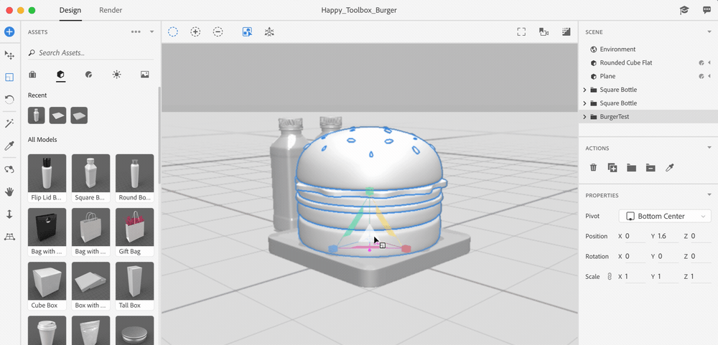Click the eyedropper icon in Actions panel
Screen dimensions: 718x345
[x=669, y=167]
